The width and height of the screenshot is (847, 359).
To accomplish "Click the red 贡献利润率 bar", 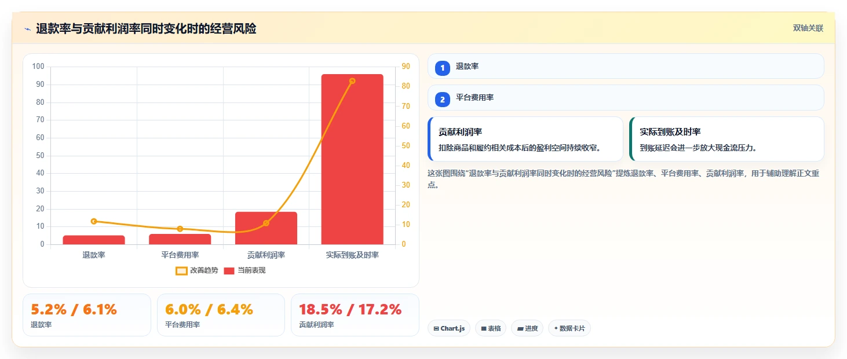I will tap(266, 228).
